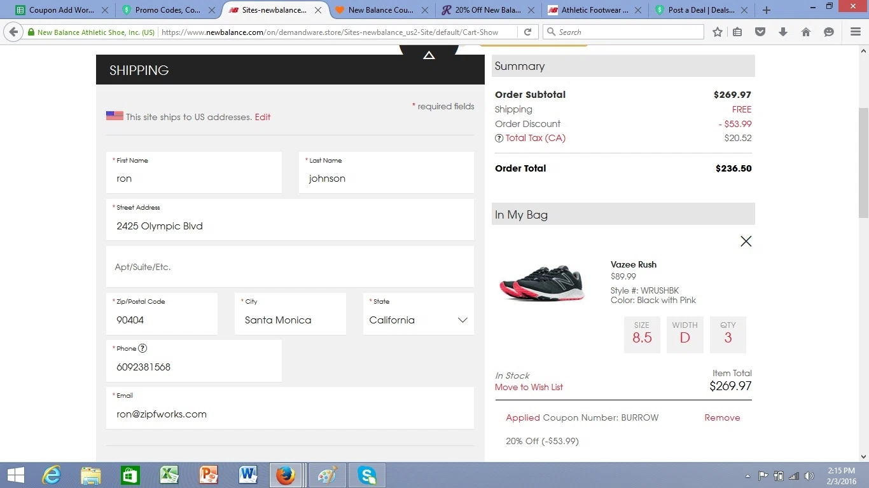Open the Downloads arrow icon
This screenshot has width=869, height=488.
click(783, 32)
